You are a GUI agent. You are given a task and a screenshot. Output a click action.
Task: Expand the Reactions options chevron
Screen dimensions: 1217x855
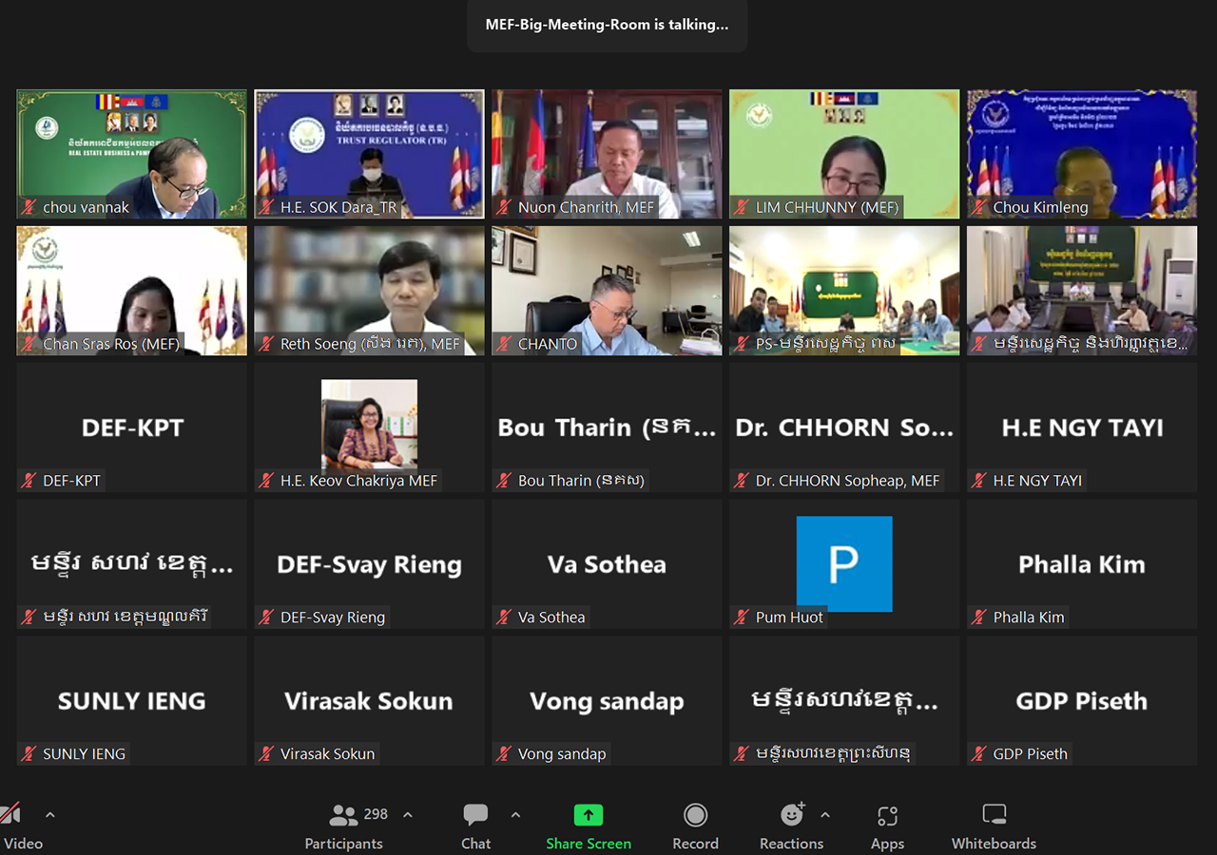point(825,814)
